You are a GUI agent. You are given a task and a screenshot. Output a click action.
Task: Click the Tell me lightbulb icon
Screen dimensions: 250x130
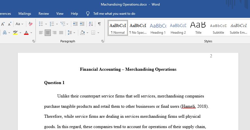pyautogui.click(x=88, y=14)
